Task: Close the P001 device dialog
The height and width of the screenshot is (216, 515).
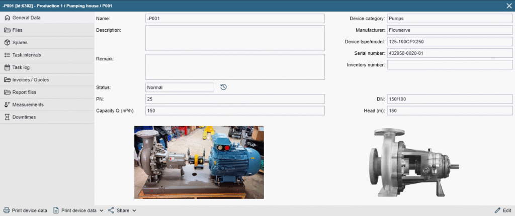Action: pos(508,6)
